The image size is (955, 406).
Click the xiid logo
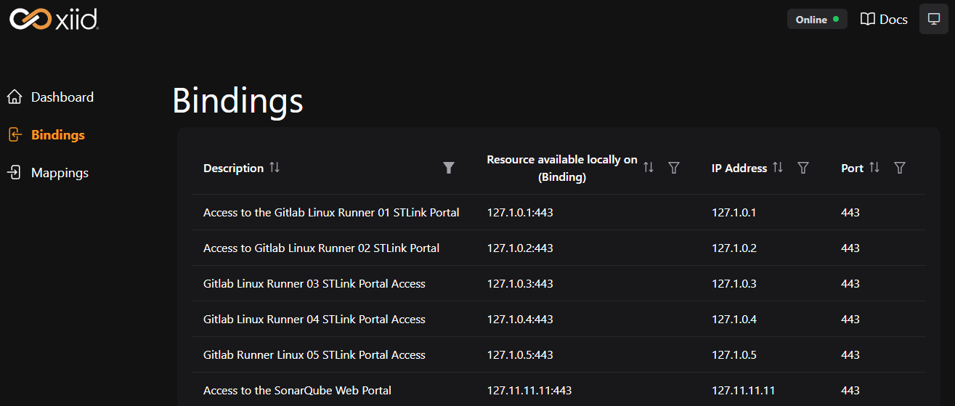[x=54, y=18]
